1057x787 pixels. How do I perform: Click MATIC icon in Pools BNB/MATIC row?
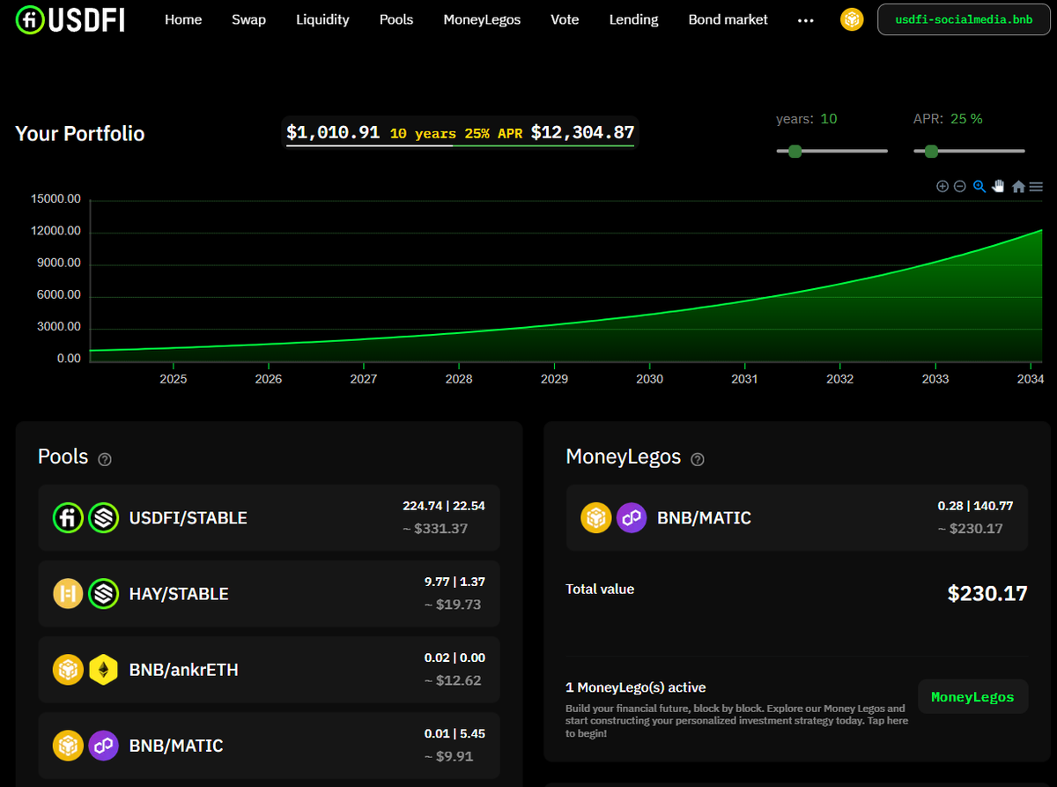tap(103, 746)
